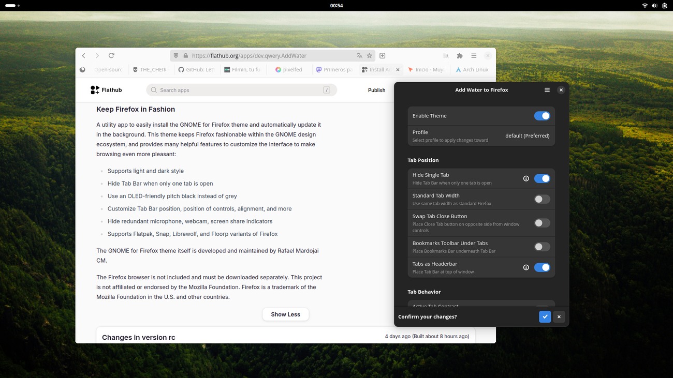Click the 'Tab Position' section header
Image resolution: width=673 pixels, height=378 pixels.
tap(423, 160)
